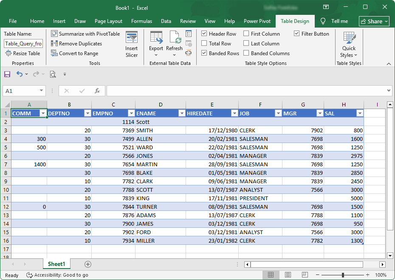Click the Save icon in Quick Access toolbar

(x=7, y=74)
